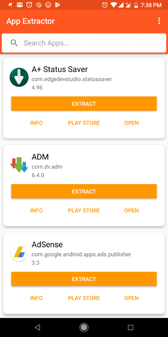Open the AdSense app
This screenshot has width=168, height=337.
(131, 298)
